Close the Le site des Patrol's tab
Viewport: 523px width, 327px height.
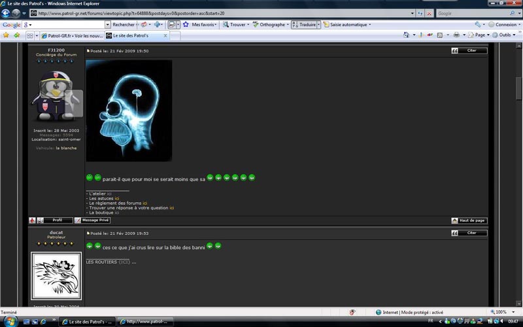(x=165, y=35)
